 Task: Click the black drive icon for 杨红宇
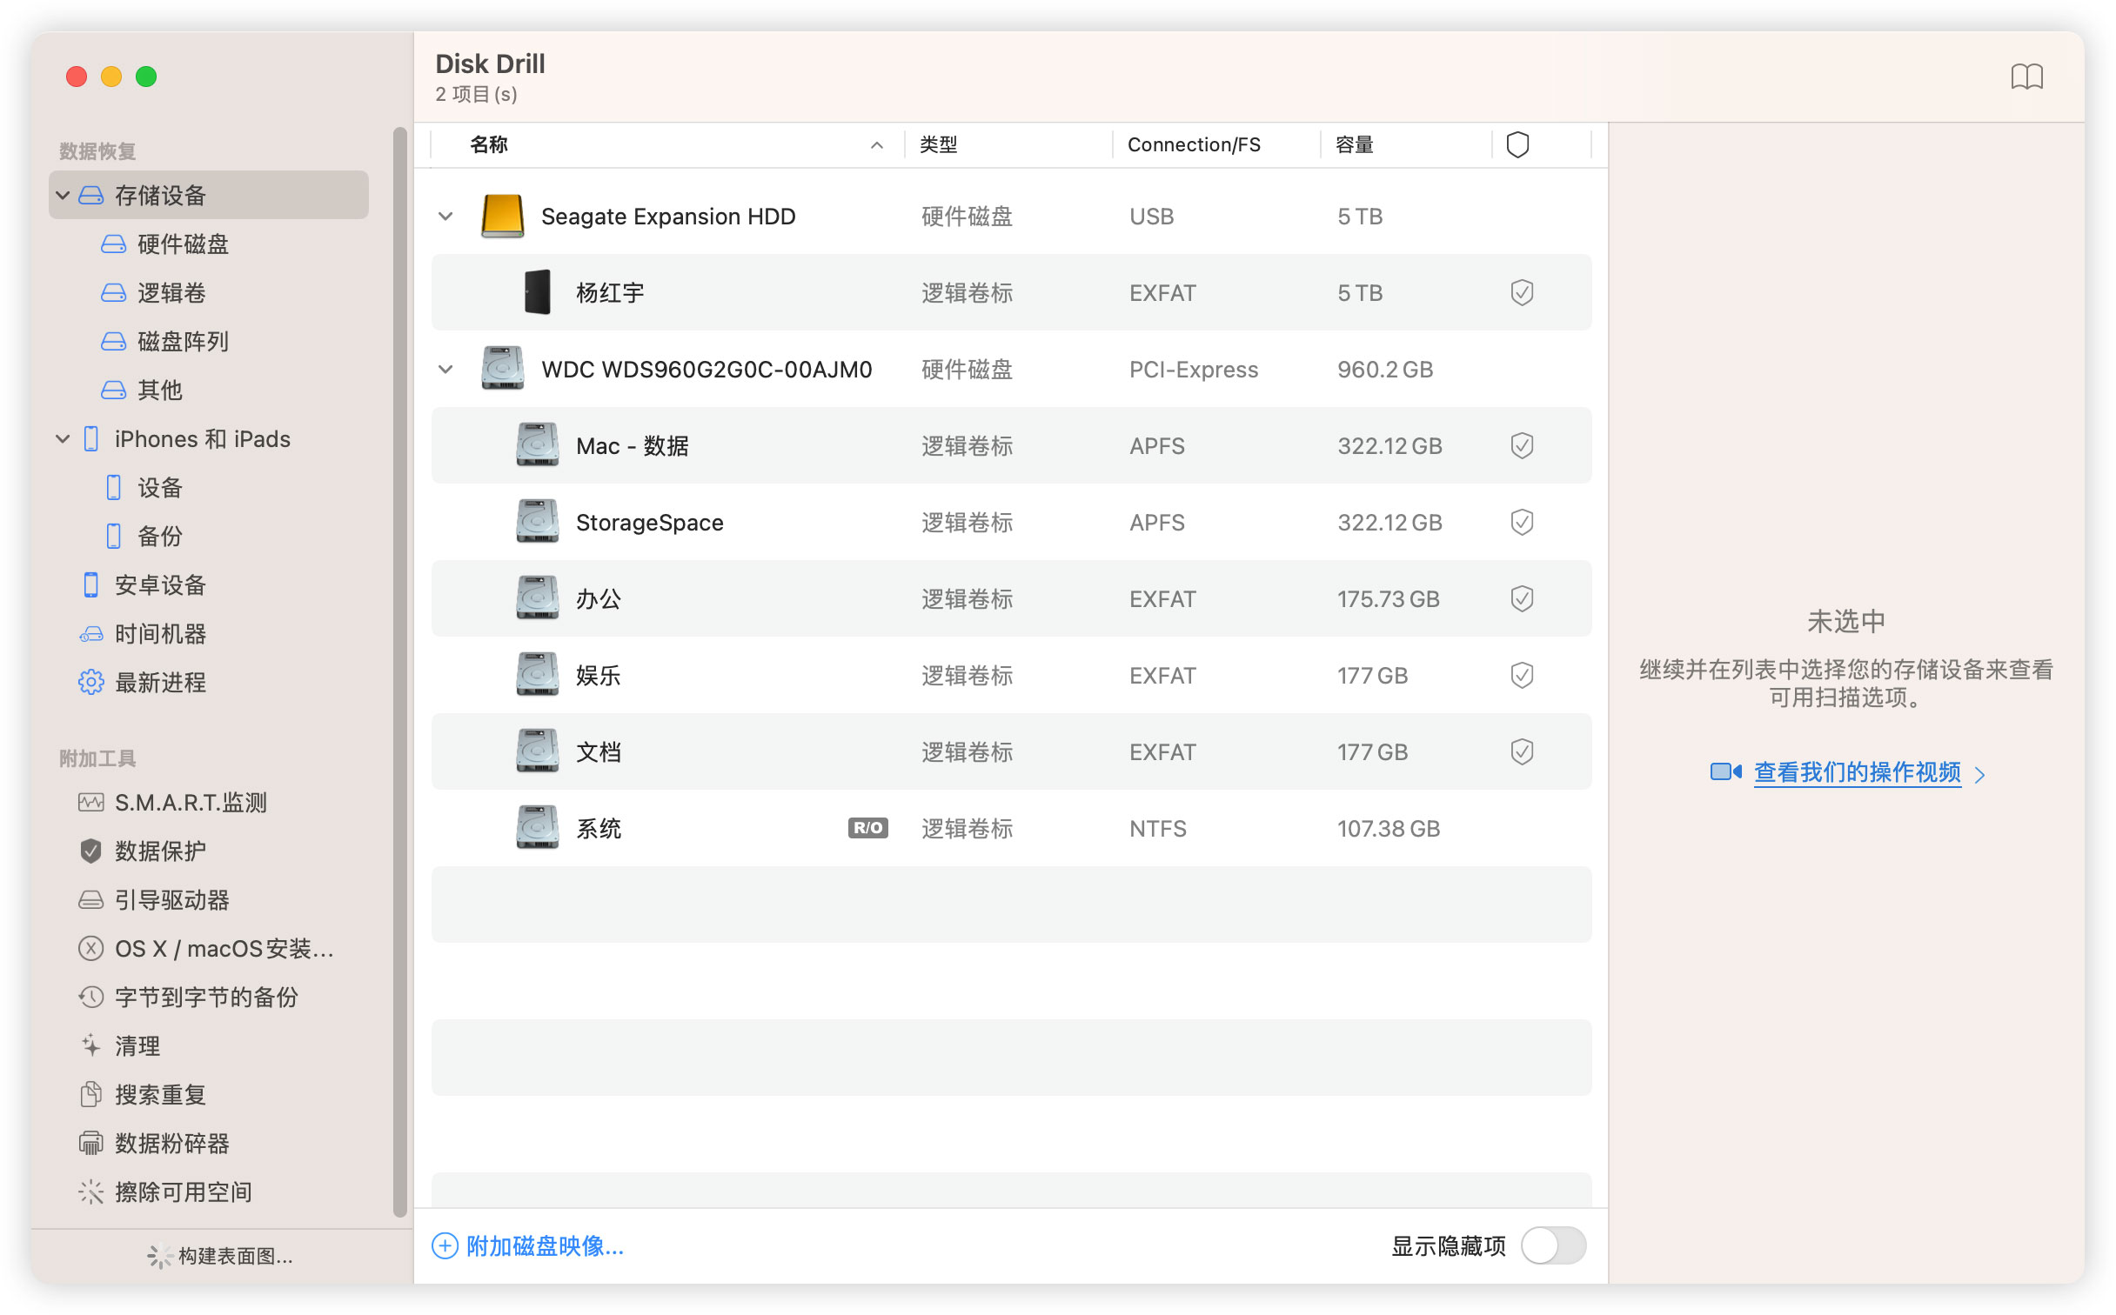pos(538,292)
